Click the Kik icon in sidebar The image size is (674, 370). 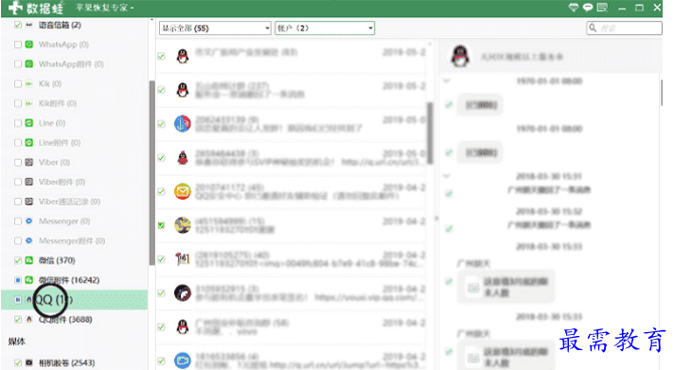(x=28, y=83)
